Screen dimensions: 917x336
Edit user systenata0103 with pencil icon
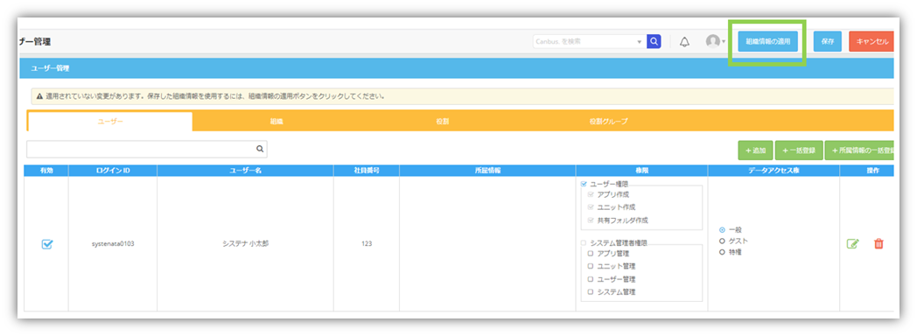pos(852,243)
